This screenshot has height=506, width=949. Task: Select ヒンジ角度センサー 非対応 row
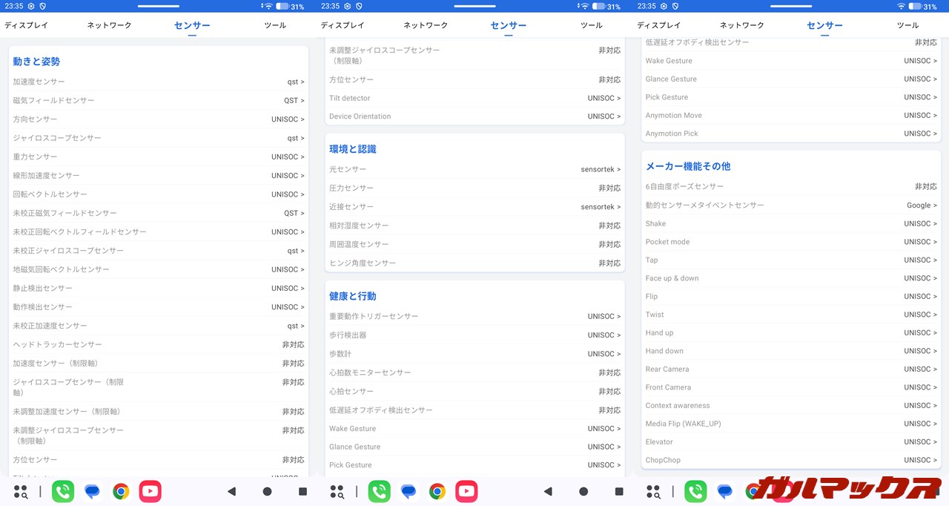[475, 263]
